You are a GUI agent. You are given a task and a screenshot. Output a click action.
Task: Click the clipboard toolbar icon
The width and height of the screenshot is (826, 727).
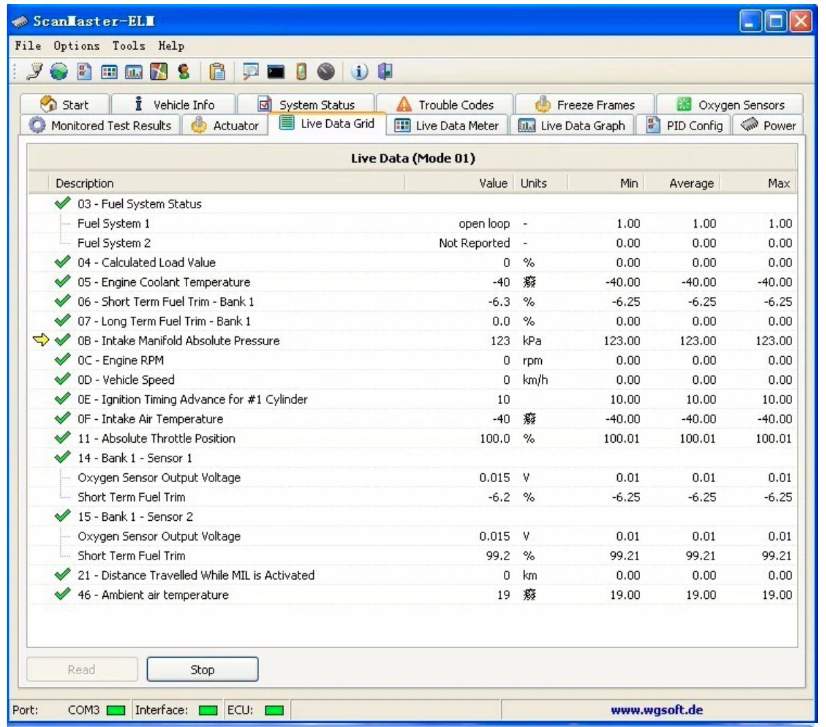click(218, 71)
